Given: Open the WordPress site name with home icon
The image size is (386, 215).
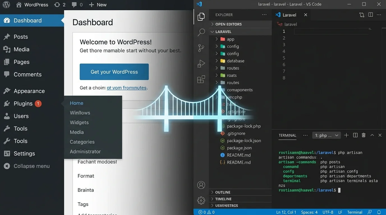Looking at the screenshot, I should pos(32,5).
